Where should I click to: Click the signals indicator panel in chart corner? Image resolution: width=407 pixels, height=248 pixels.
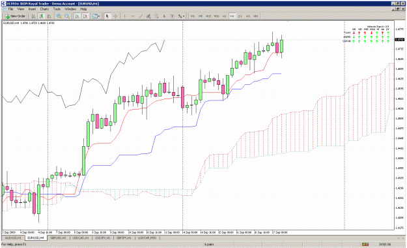pos(367,34)
